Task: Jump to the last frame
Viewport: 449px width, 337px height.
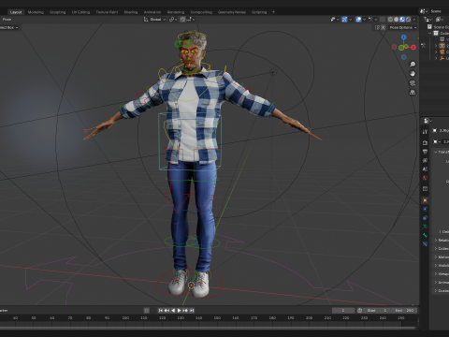Action: (x=192, y=311)
